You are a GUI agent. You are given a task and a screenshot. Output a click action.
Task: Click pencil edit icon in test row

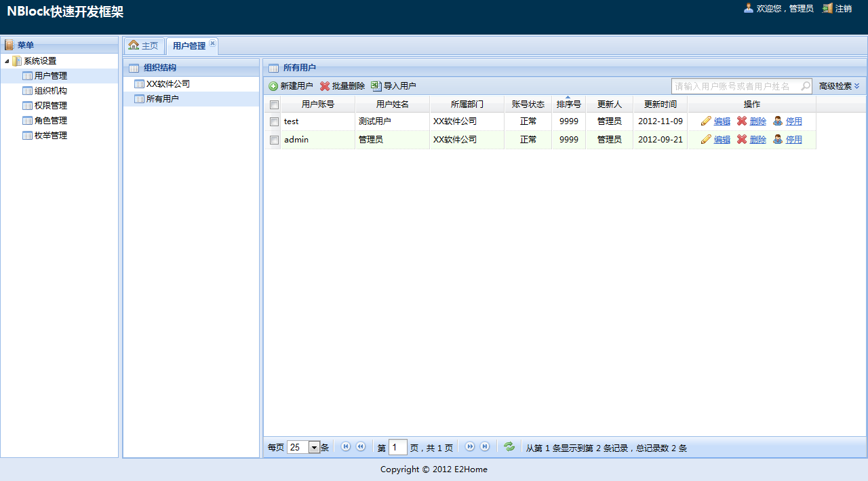pos(707,121)
